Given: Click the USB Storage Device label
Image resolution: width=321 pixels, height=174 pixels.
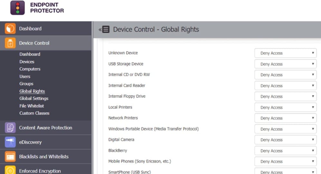Looking at the screenshot, I should click(x=126, y=64).
